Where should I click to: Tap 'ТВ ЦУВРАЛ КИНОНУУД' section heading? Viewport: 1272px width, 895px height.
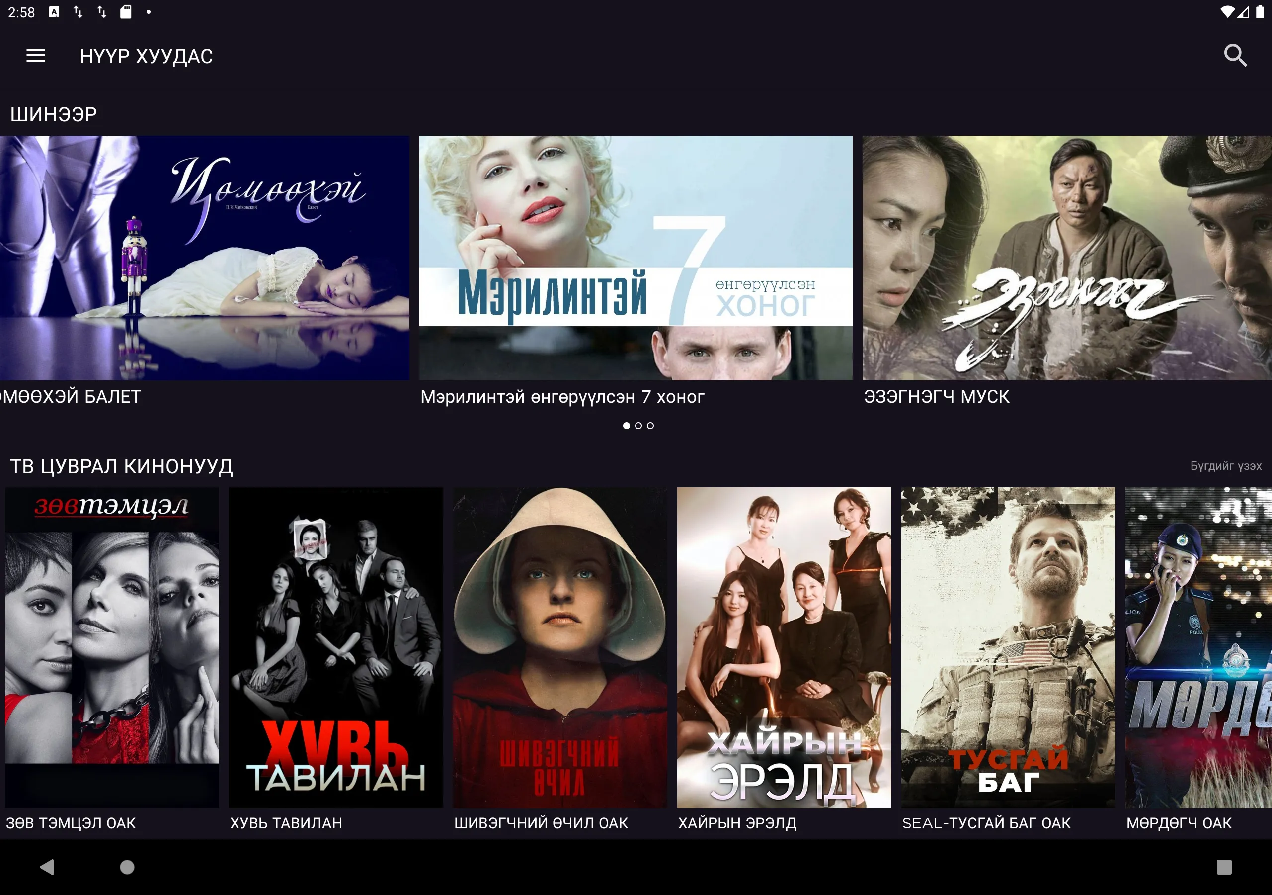pyautogui.click(x=121, y=466)
